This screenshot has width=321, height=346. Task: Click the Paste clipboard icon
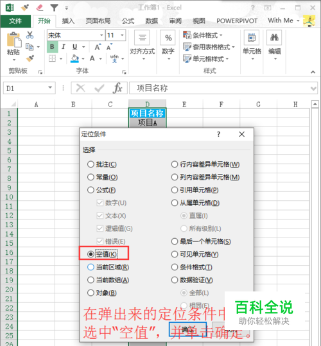pos(14,40)
